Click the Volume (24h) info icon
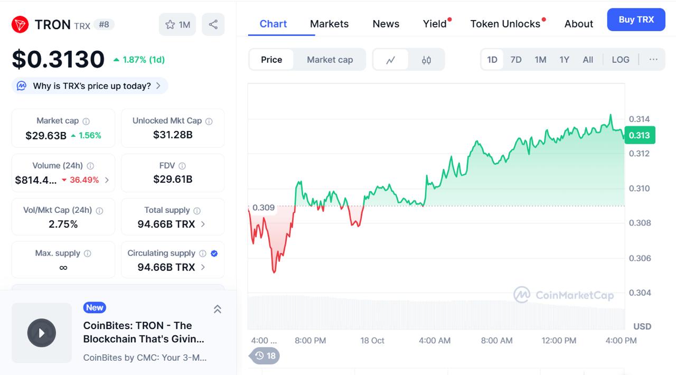Image resolution: width=676 pixels, height=375 pixels. pos(90,166)
